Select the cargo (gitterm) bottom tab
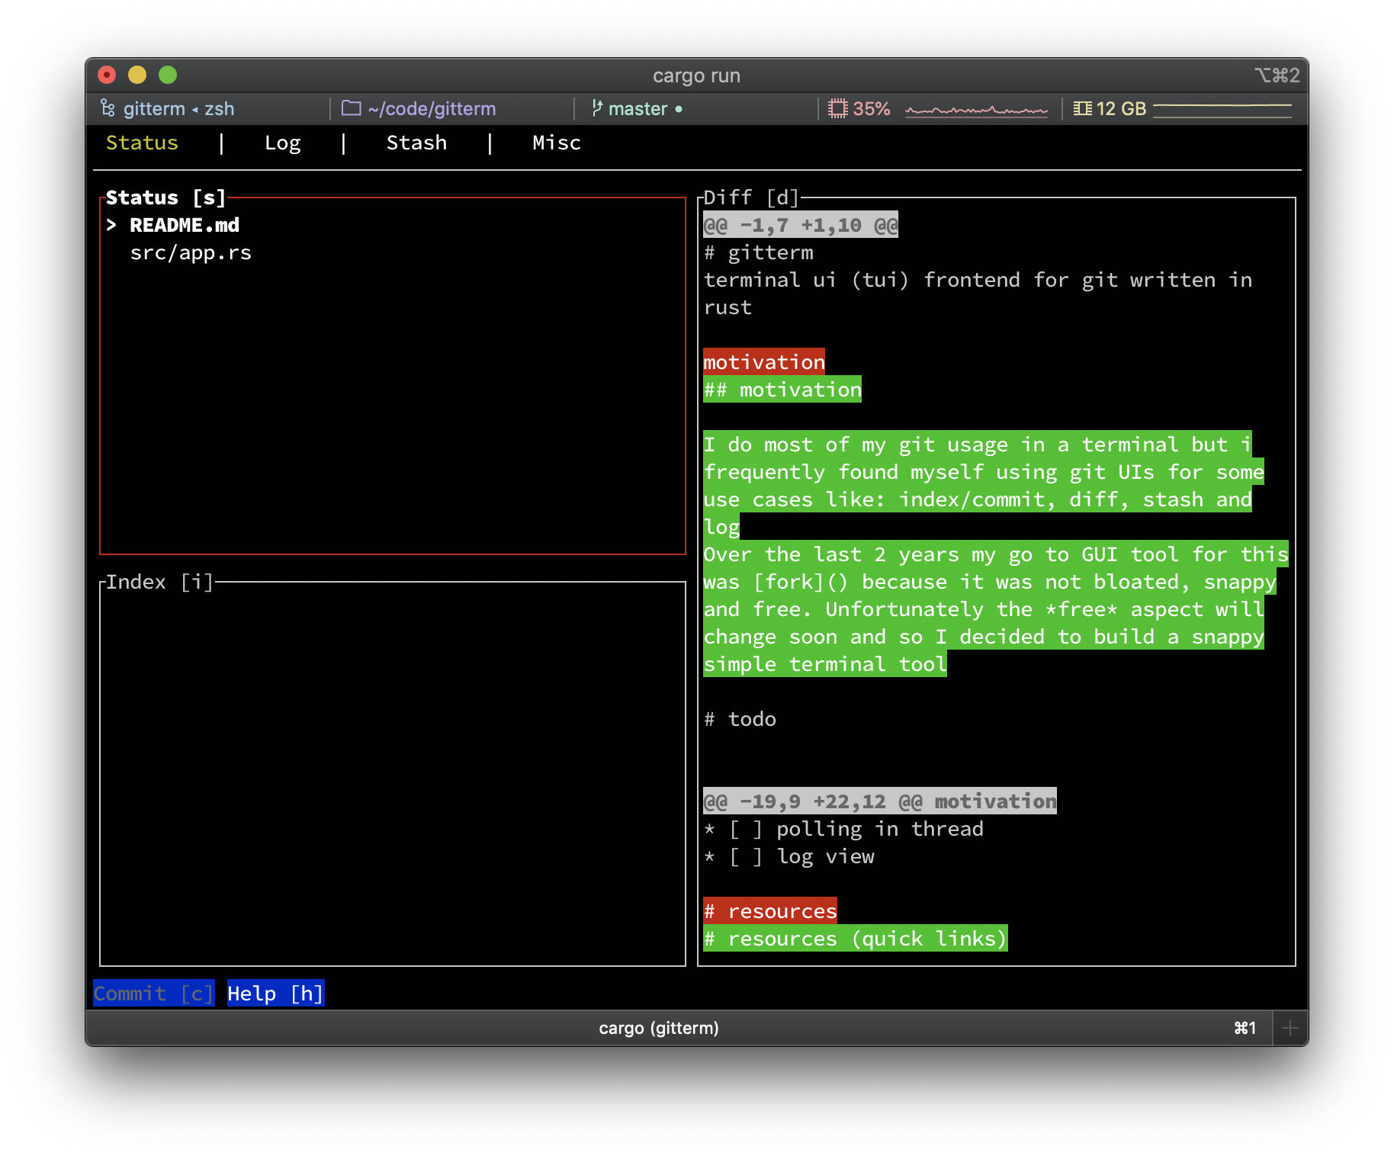 point(659,1028)
